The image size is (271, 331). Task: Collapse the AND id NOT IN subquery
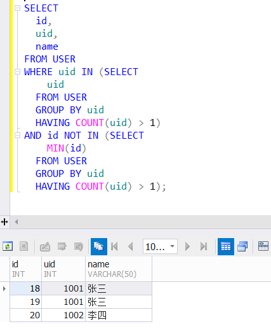point(17,135)
